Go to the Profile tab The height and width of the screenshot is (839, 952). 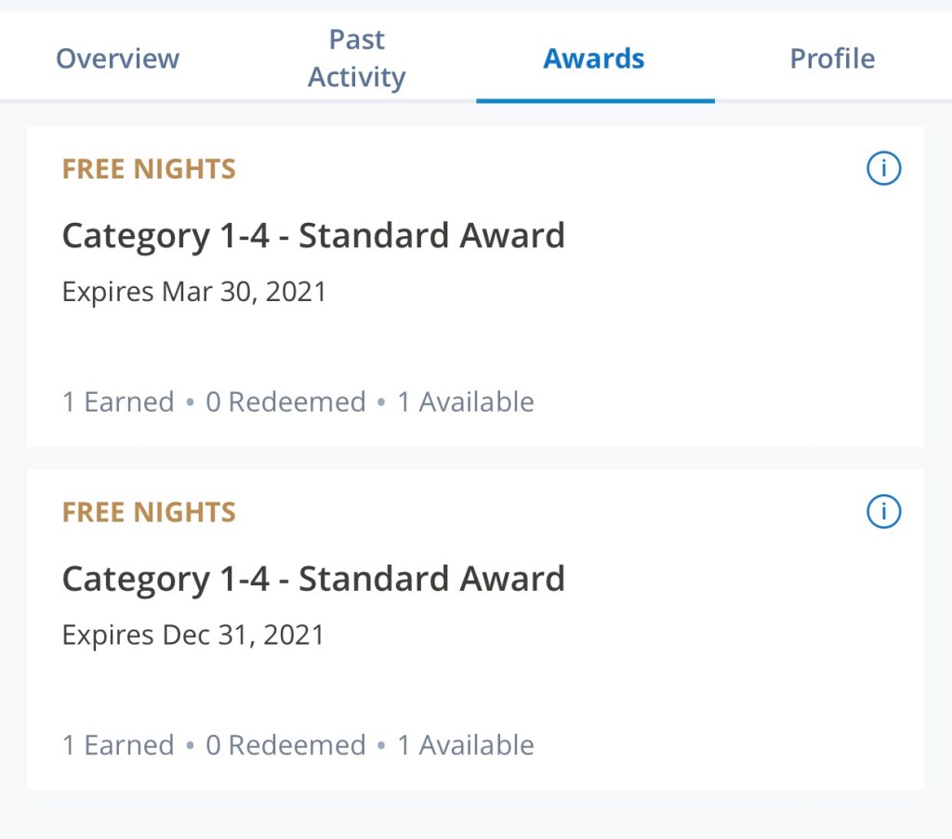pos(832,59)
